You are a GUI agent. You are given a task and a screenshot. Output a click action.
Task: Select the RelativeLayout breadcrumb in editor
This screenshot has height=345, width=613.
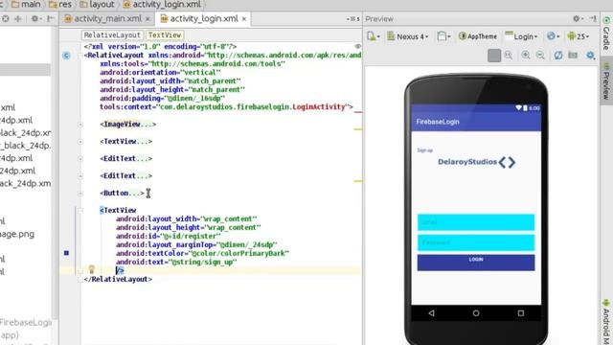pos(112,35)
